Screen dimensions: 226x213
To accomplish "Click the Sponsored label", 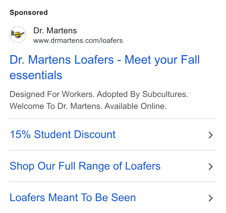I will [29, 12].
